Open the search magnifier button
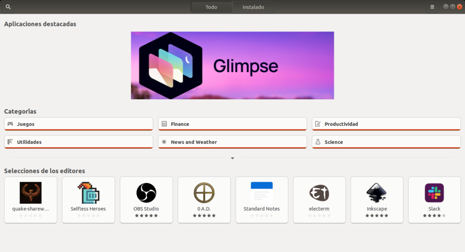Viewport: 465px width, 252px height. pos(8,7)
